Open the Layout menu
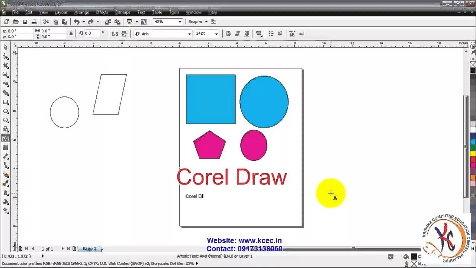This screenshot has width=476, height=268. (61, 12)
